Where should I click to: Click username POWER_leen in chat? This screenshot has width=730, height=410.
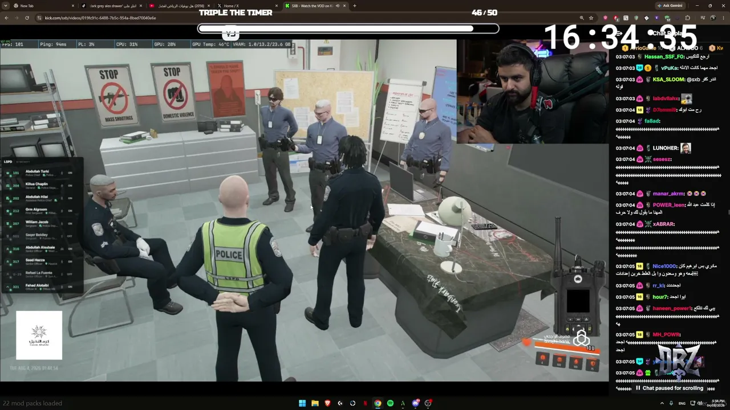668,205
